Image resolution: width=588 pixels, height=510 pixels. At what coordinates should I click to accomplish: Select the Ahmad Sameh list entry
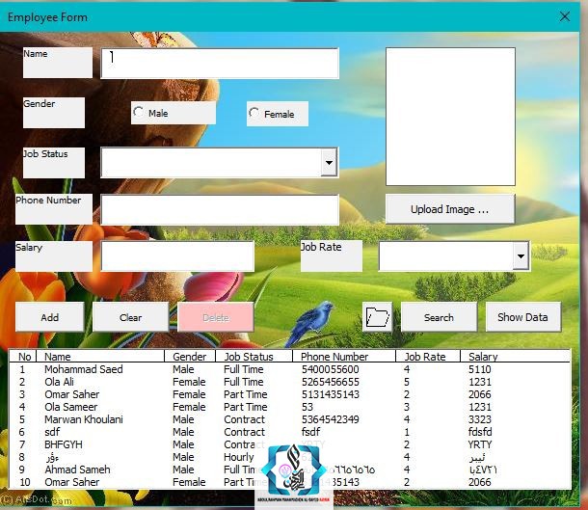tap(77, 470)
